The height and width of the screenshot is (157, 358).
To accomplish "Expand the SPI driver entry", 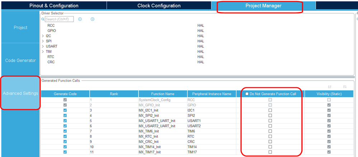I will (x=43, y=41).
